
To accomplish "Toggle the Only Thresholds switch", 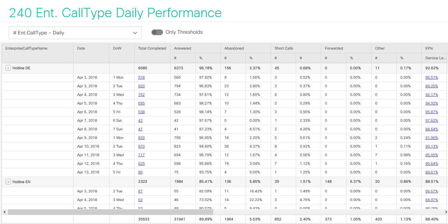I will 157,32.
